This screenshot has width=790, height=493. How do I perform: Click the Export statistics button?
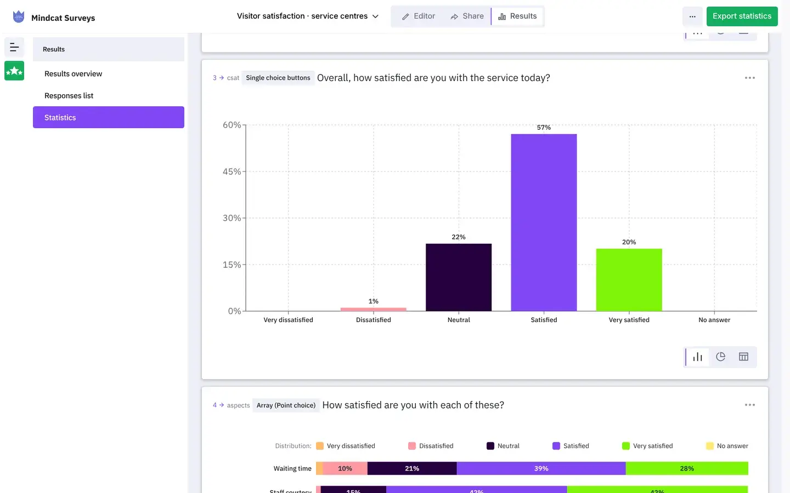point(742,16)
